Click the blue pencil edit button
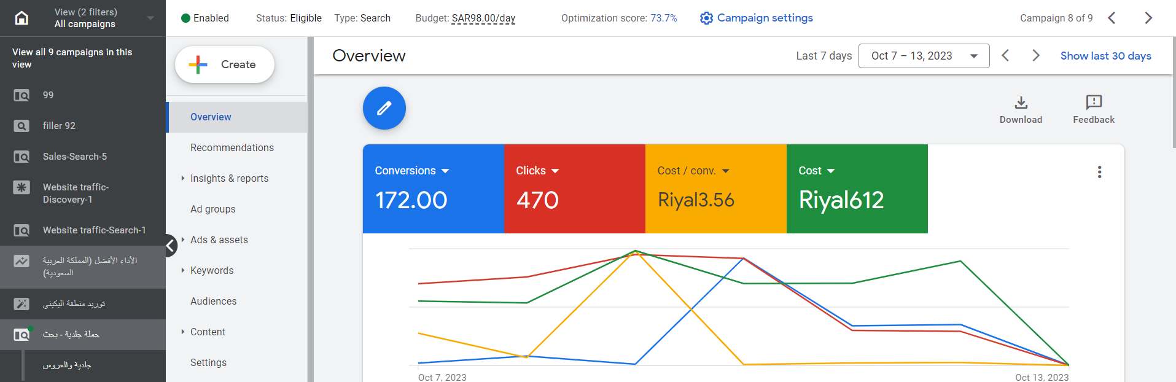1176x382 pixels. (x=384, y=108)
